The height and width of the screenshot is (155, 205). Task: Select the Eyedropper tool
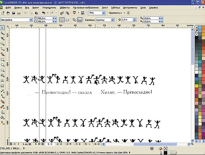(2, 107)
